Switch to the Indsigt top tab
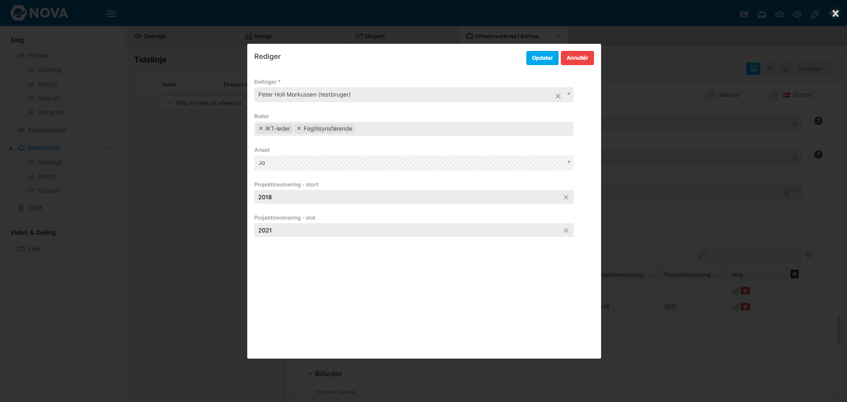The width and height of the screenshot is (847, 402). point(293,36)
